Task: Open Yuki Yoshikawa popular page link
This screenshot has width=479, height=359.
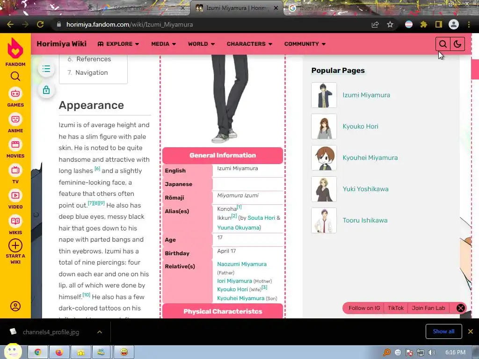Action: click(365, 189)
